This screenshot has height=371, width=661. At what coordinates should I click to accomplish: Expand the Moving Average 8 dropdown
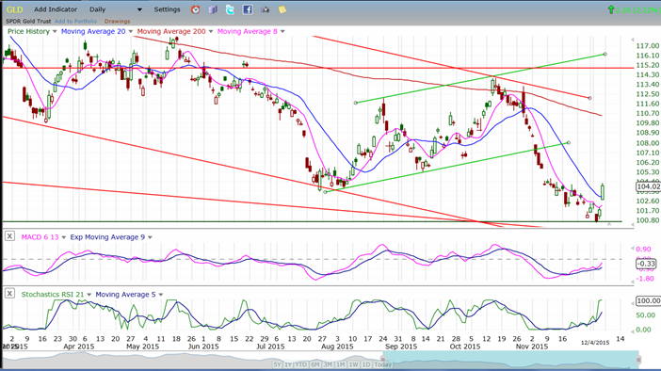pyautogui.click(x=282, y=32)
